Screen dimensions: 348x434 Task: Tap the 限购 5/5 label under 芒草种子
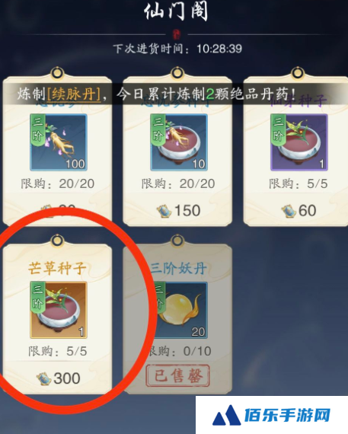point(58,352)
